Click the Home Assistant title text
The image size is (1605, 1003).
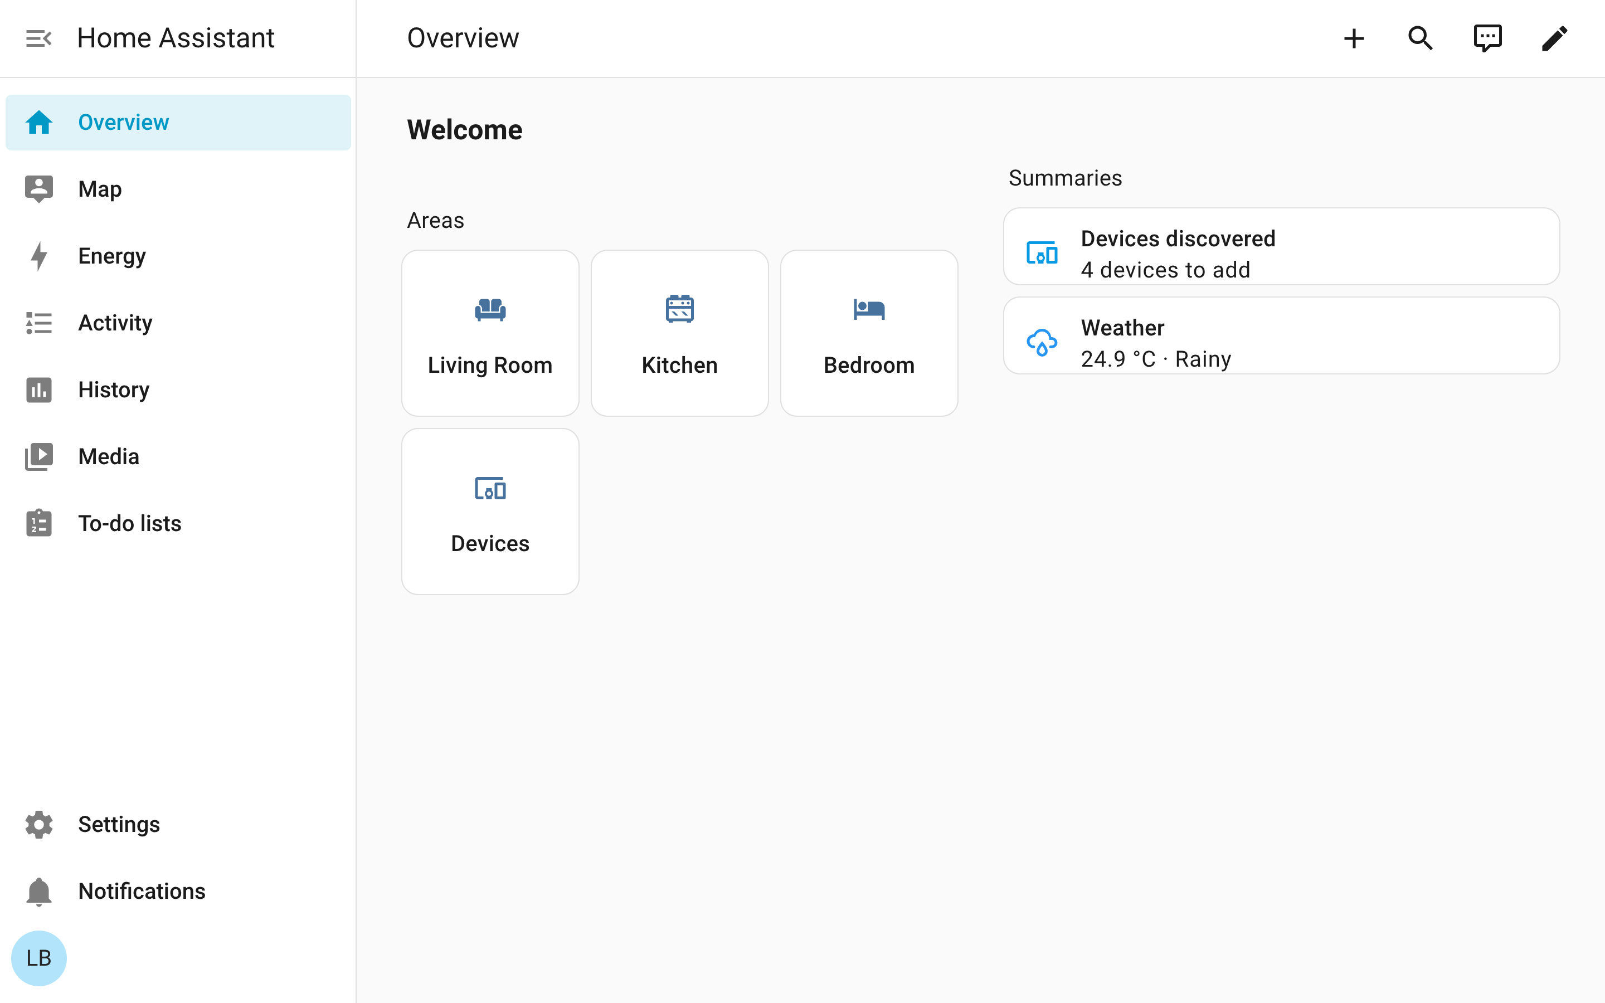point(176,38)
